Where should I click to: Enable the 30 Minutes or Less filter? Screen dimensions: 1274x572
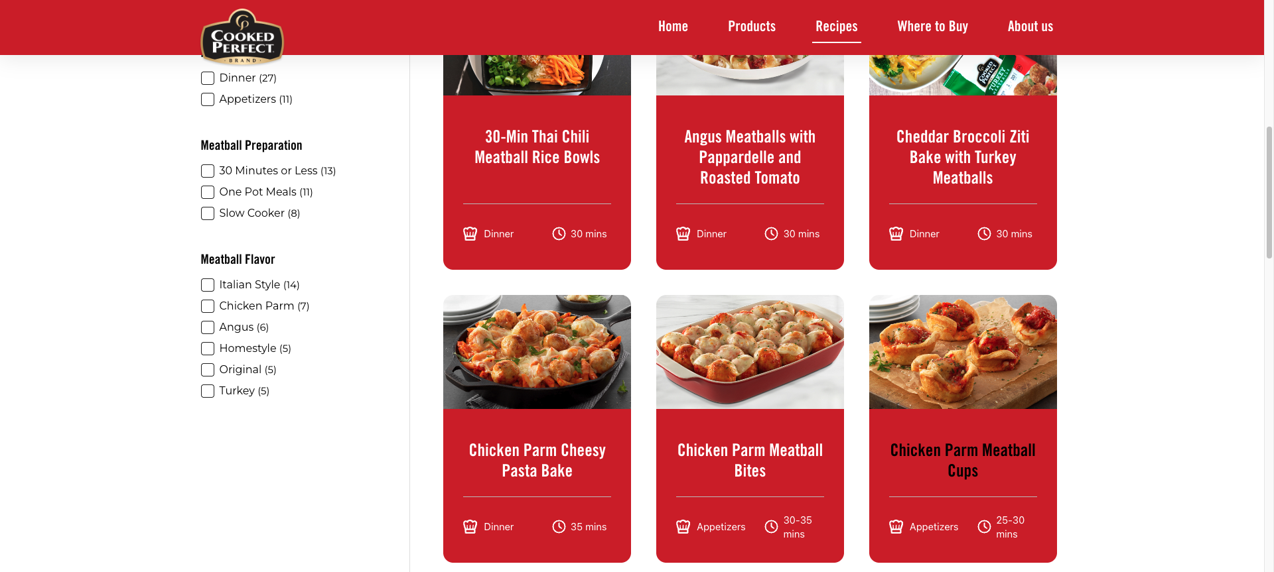208,171
